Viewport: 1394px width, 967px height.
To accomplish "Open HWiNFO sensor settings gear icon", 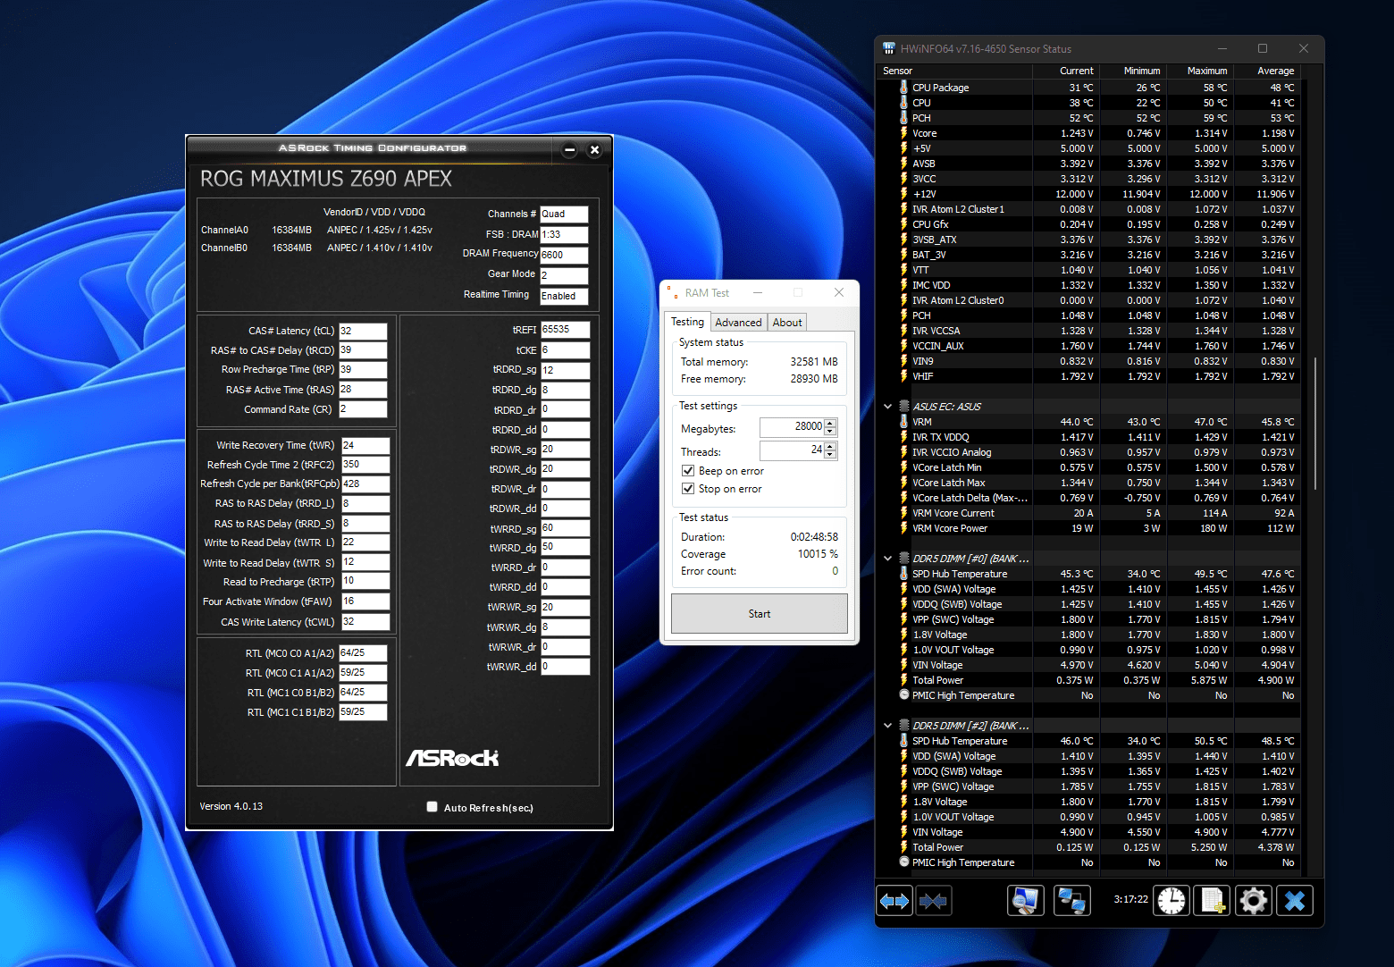I will tap(1254, 901).
